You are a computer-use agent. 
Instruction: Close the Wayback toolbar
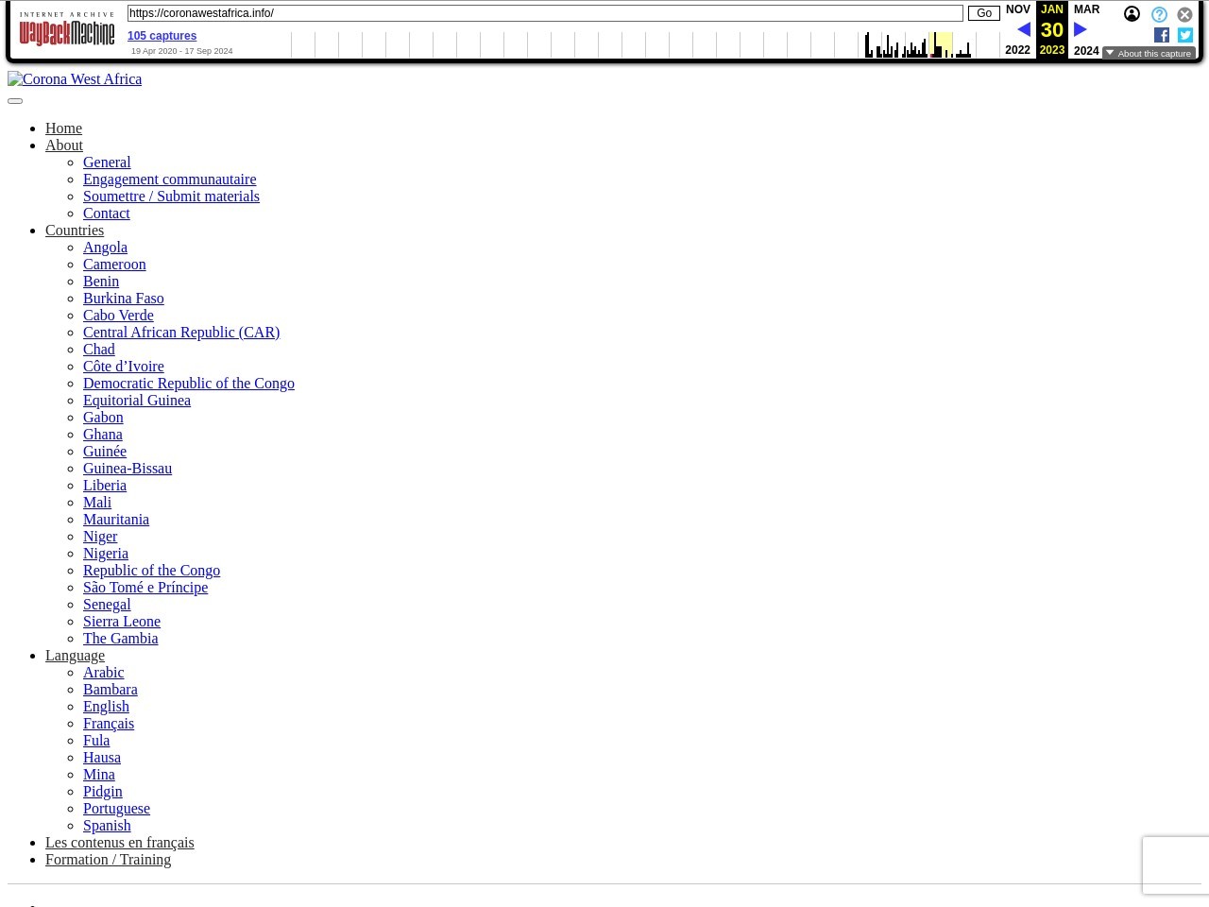coord(1184,14)
